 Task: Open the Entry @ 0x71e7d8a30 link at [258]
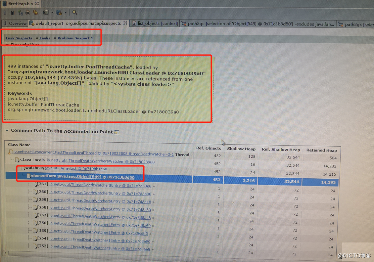(100, 209)
